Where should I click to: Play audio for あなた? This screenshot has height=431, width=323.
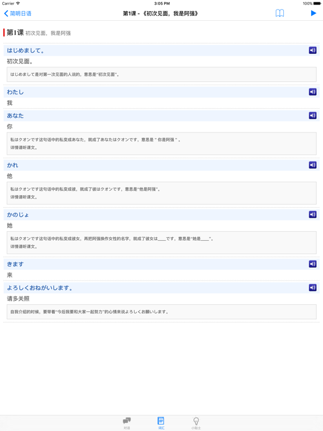tap(312, 116)
